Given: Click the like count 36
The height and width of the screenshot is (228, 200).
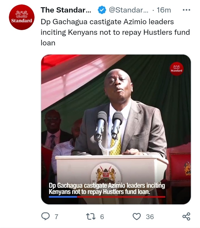Looking at the screenshot, I should [x=150, y=217].
